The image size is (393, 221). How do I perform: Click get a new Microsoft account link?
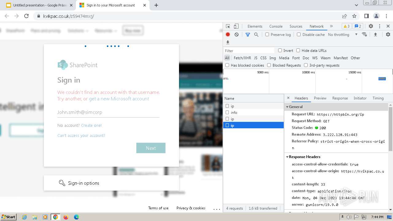click(119, 99)
